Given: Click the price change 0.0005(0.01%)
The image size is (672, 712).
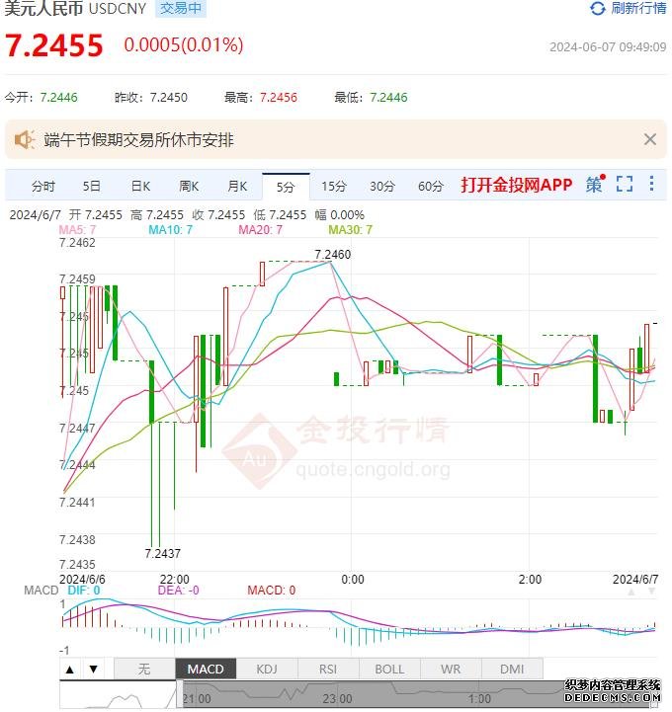Looking at the screenshot, I should click(184, 45).
